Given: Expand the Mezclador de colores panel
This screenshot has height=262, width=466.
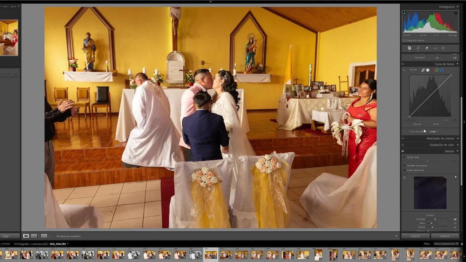Looking at the screenshot, I should pos(458,138).
